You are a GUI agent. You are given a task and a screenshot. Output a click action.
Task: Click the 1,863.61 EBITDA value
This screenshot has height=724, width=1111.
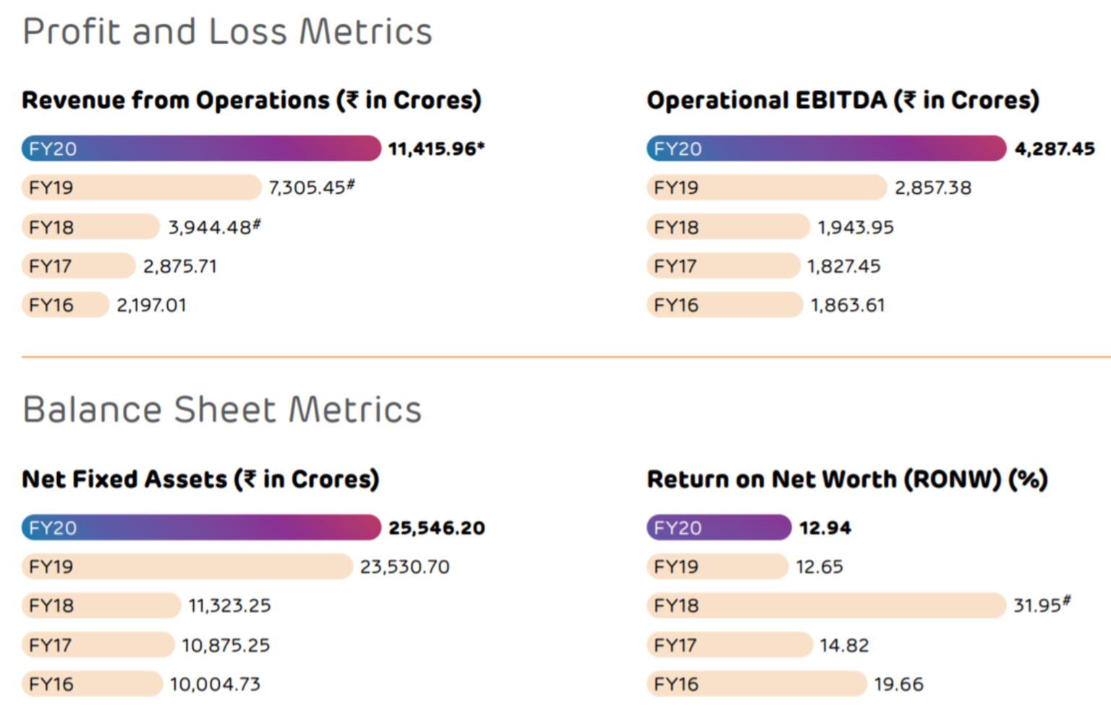848,305
